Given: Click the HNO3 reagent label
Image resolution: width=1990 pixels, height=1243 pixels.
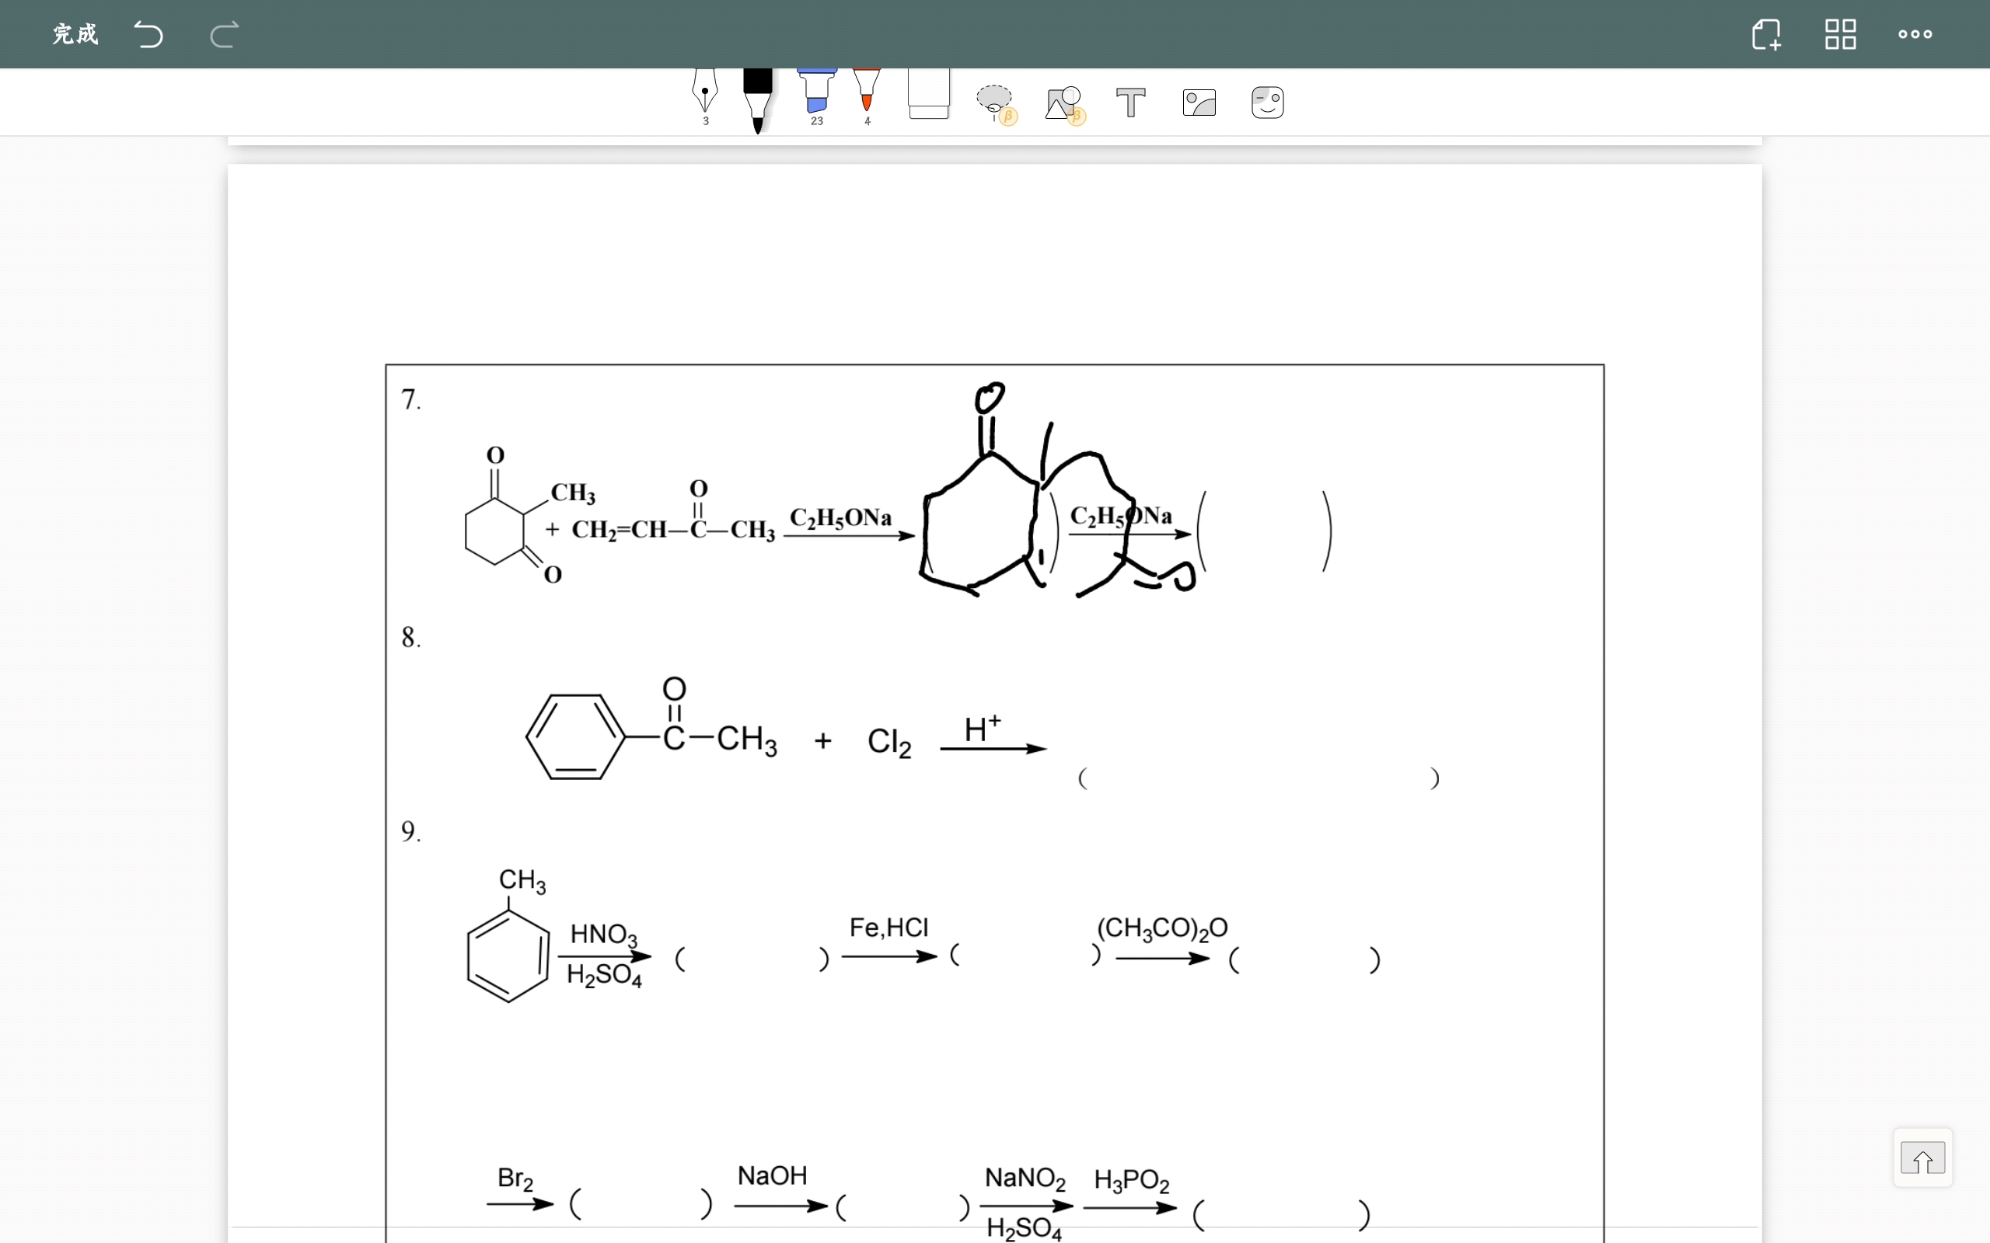Looking at the screenshot, I should point(603,935).
